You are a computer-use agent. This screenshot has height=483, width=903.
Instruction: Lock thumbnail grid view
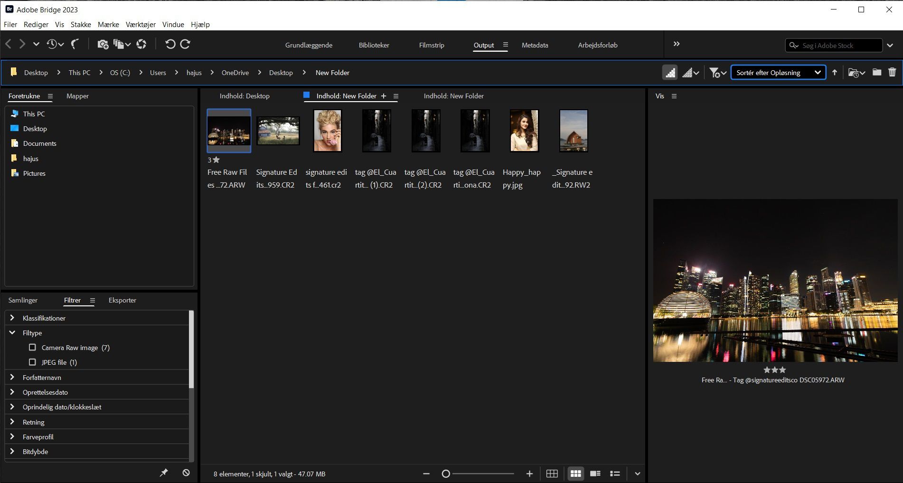click(552, 474)
